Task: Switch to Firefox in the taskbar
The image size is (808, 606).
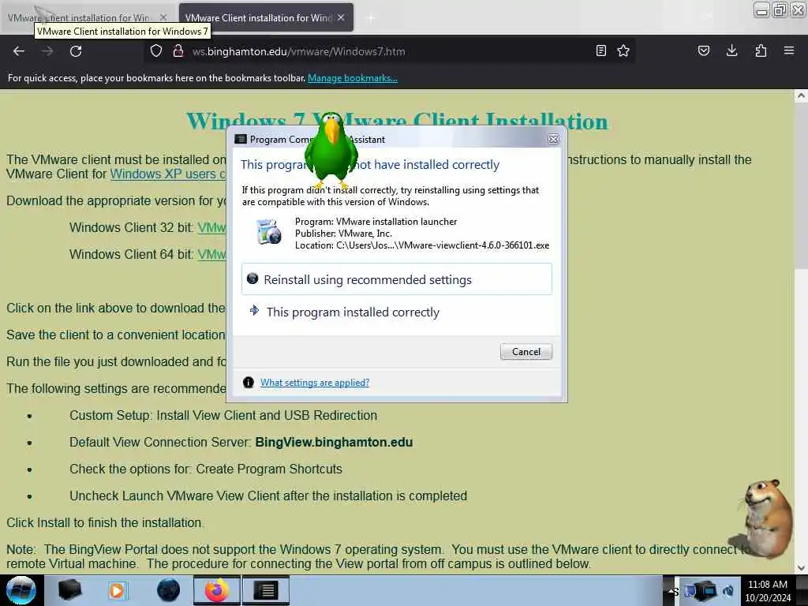Action: pyautogui.click(x=217, y=590)
